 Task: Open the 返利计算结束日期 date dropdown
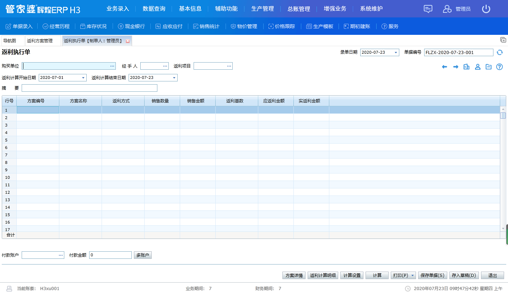coord(174,77)
